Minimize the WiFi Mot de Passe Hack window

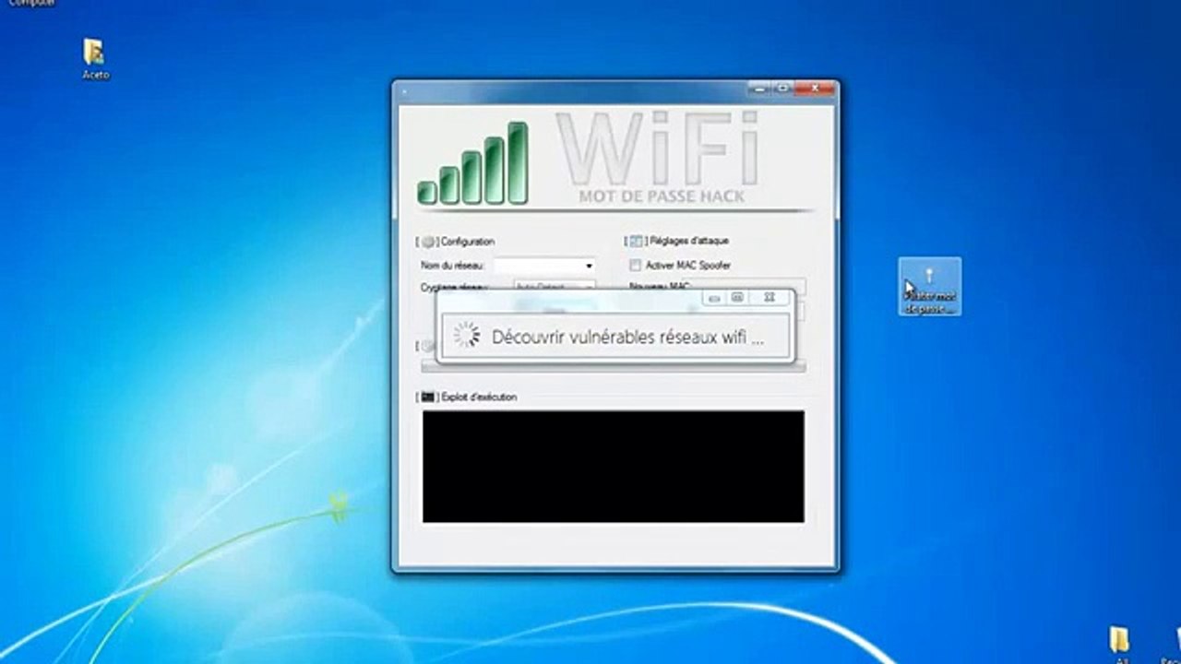(759, 89)
